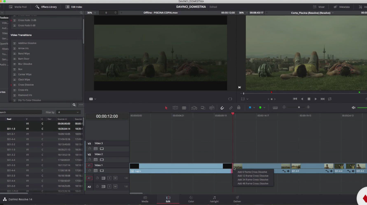
Task: Choose Add 12 frame Cross Dissolve
Action: [x=253, y=176]
